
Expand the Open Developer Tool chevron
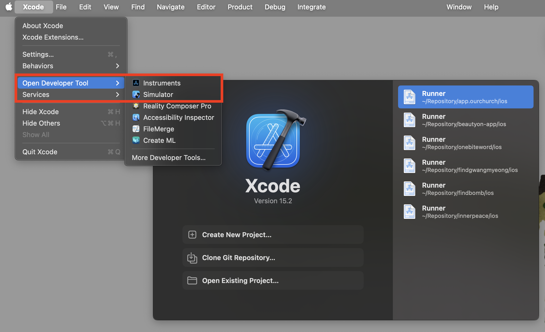(x=117, y=83)
